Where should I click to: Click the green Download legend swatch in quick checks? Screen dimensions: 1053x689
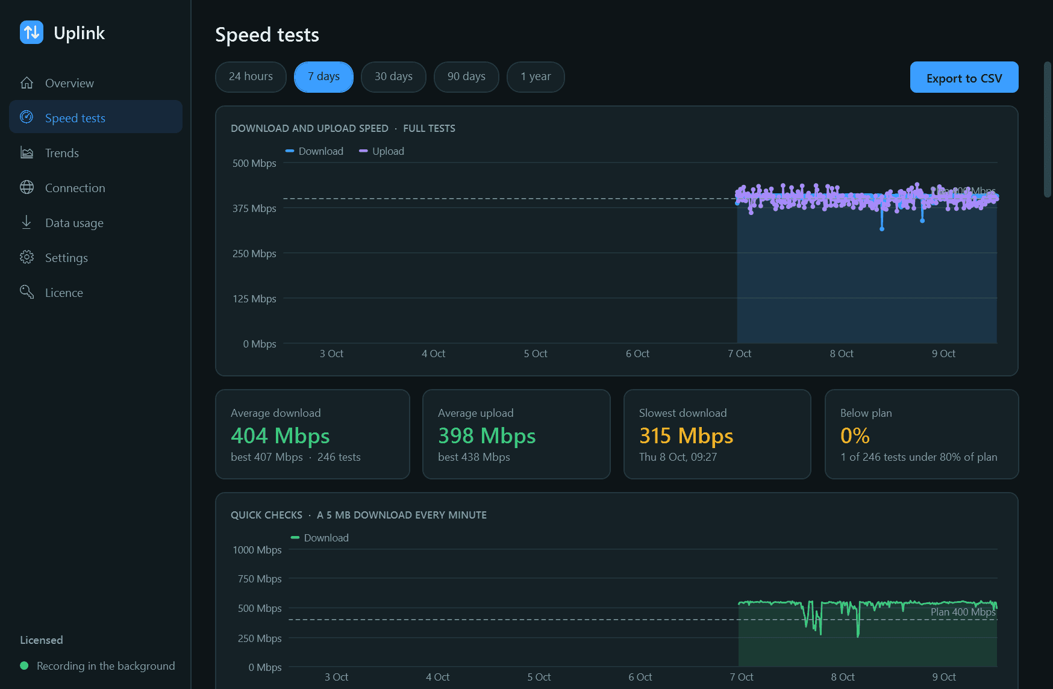[x=295, y=538]
